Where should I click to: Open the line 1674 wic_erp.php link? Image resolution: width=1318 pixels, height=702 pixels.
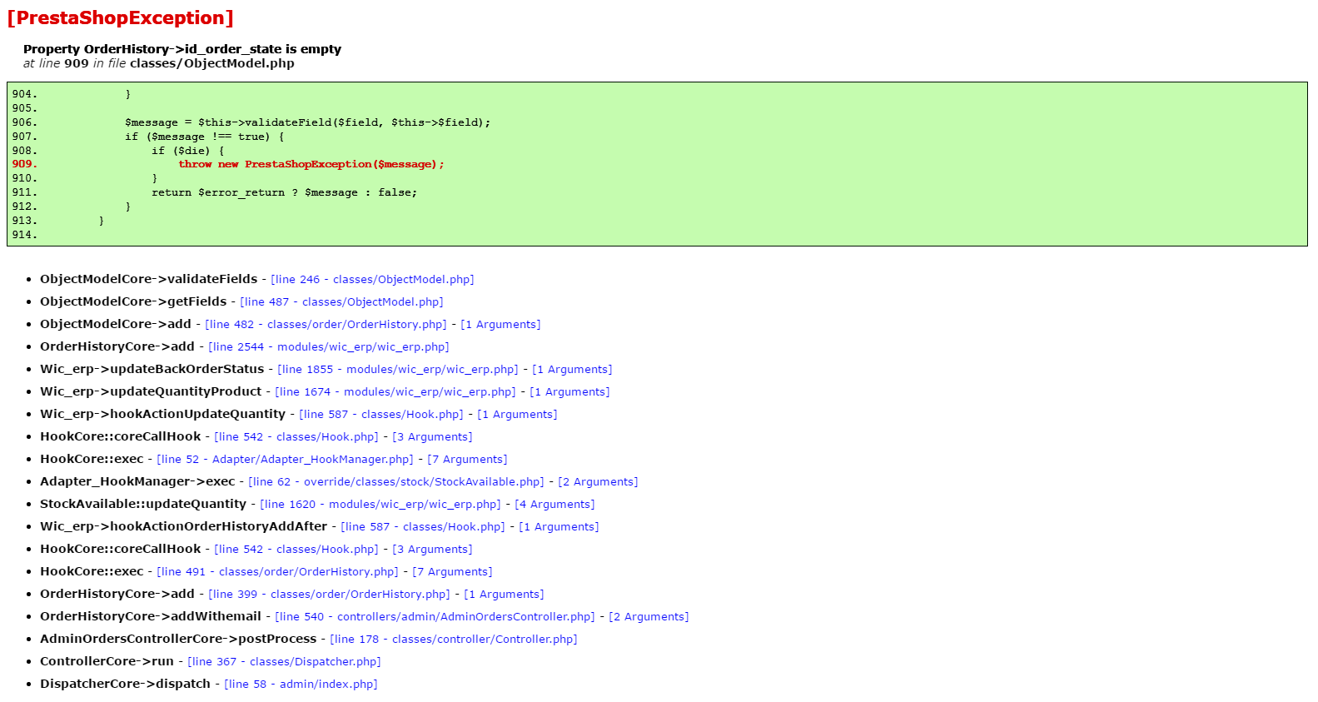[395, 392]
